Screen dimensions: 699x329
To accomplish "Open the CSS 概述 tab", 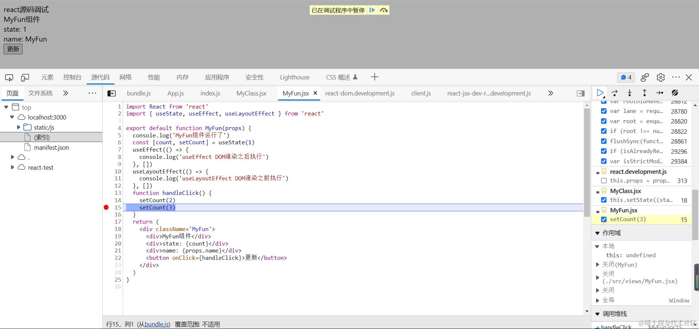I will pyautogui.click(x=341, y=77).
